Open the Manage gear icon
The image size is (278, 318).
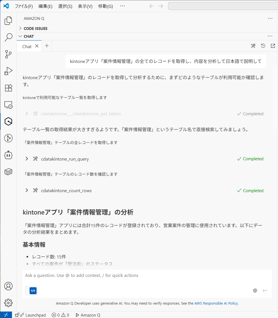point(8,303)
